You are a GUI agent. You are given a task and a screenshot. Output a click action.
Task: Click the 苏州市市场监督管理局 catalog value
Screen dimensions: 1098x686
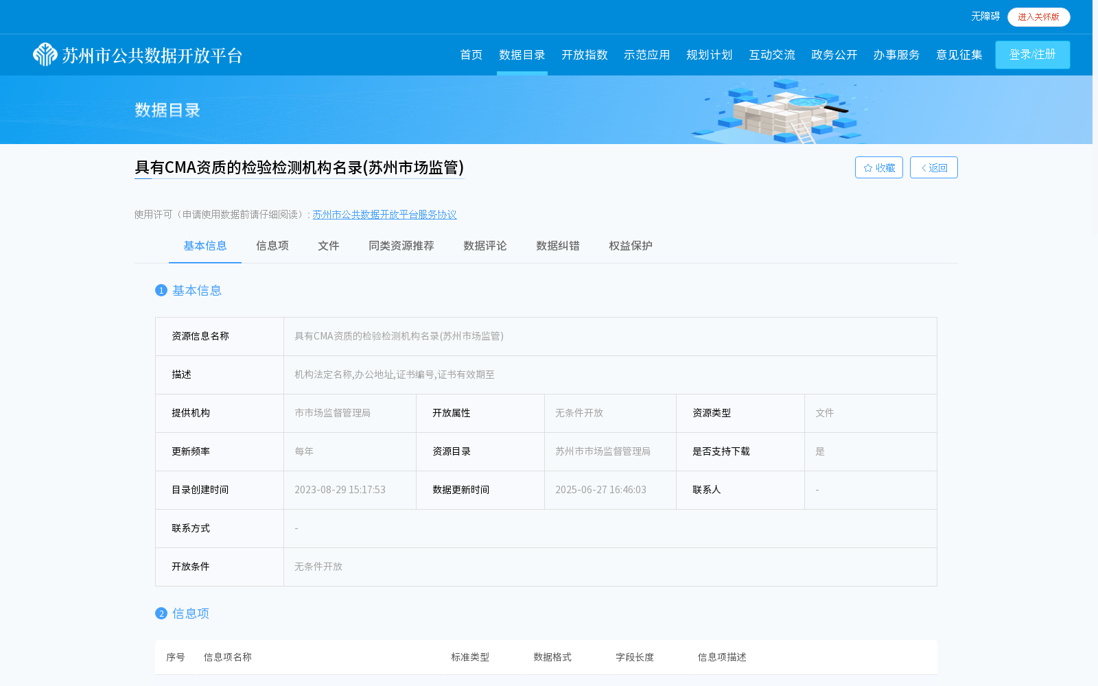[x=603, y=451]
